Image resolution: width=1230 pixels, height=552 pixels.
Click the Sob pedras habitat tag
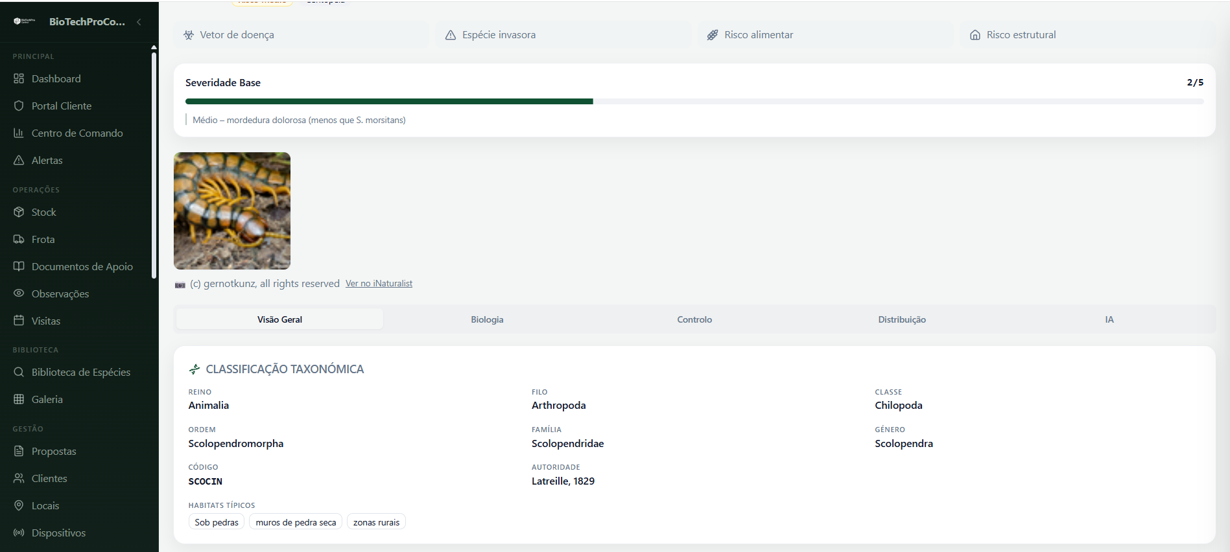pyautogui.click(x=217, y=522)
